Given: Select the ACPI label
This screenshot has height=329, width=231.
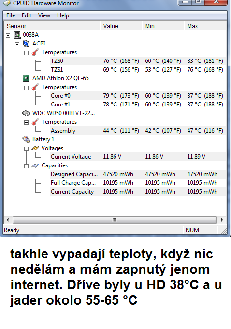Looking at the screenshot, I should (39, 44).
